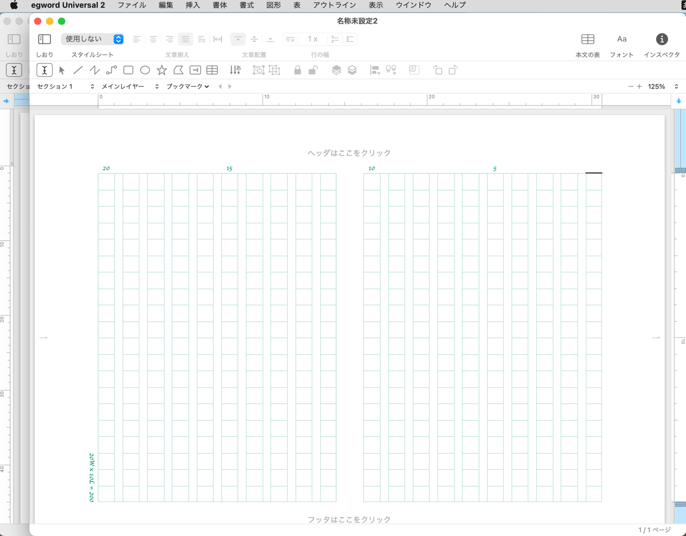Click the vertical text direction icon

coord(235,70)
